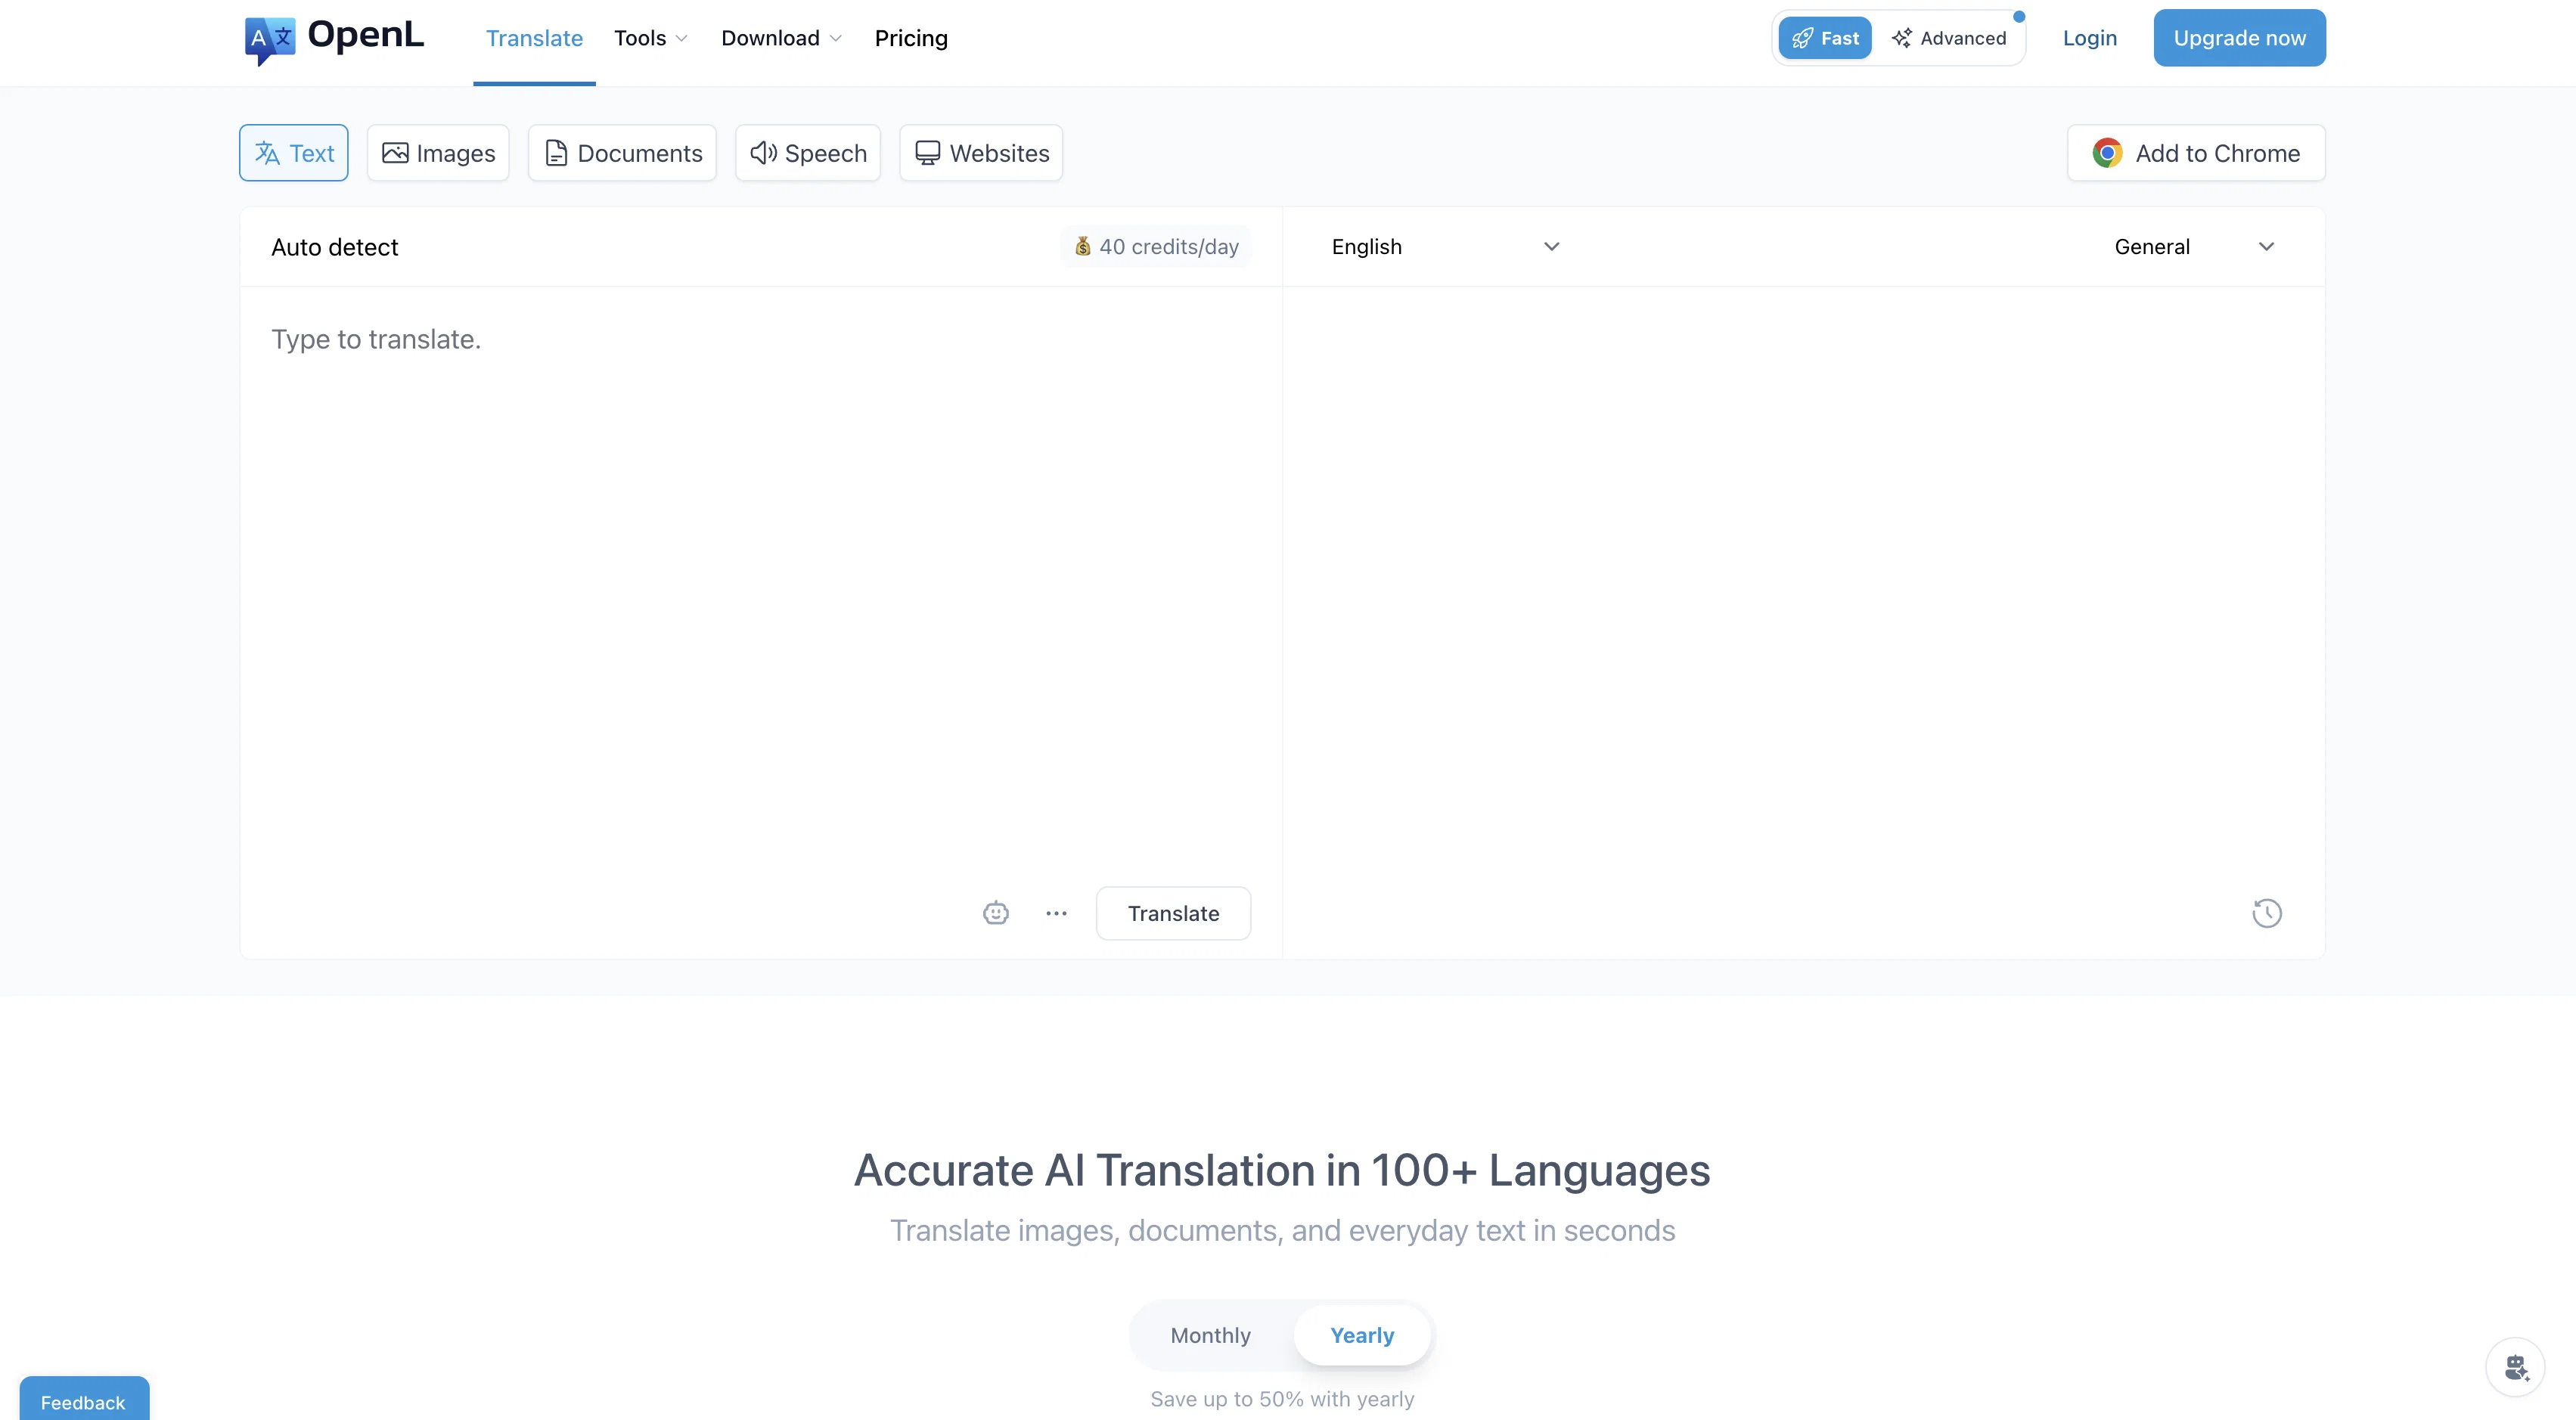Select Monthly billing option

click(1211, 1335)
